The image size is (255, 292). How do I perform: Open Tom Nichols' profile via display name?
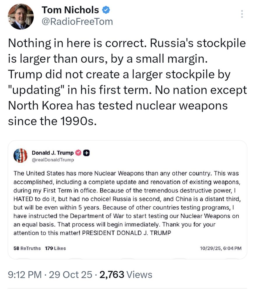(70, 10)
